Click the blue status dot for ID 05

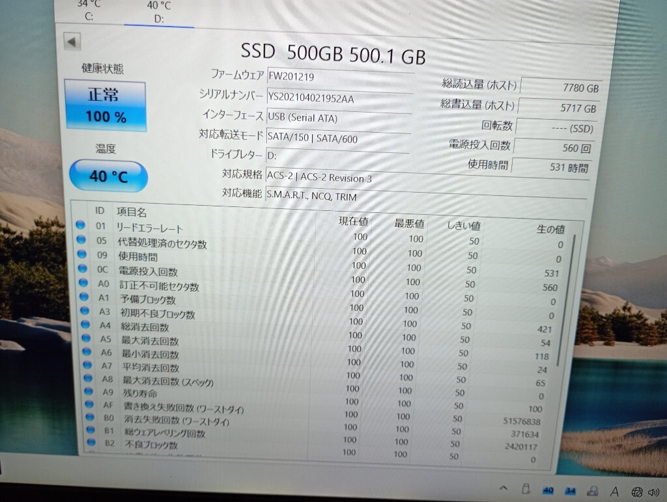81,240
